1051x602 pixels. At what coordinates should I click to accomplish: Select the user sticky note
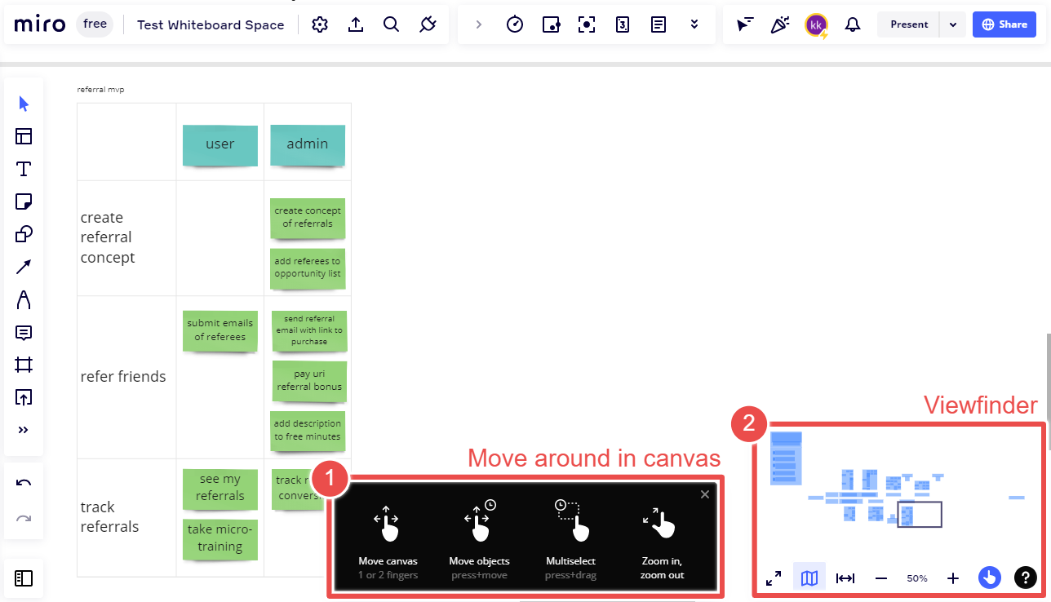pos(220,144)
